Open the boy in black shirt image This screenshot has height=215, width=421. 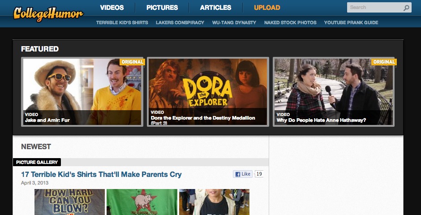(214, 202)
